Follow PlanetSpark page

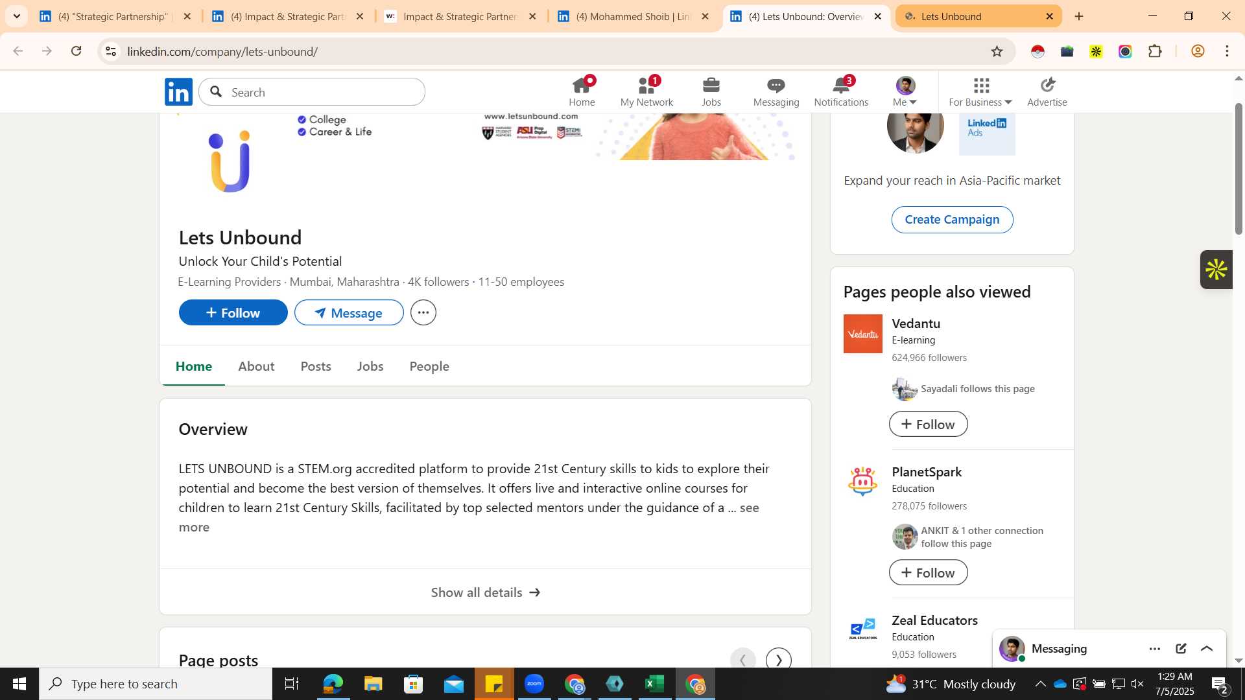[x=928, y=572]
